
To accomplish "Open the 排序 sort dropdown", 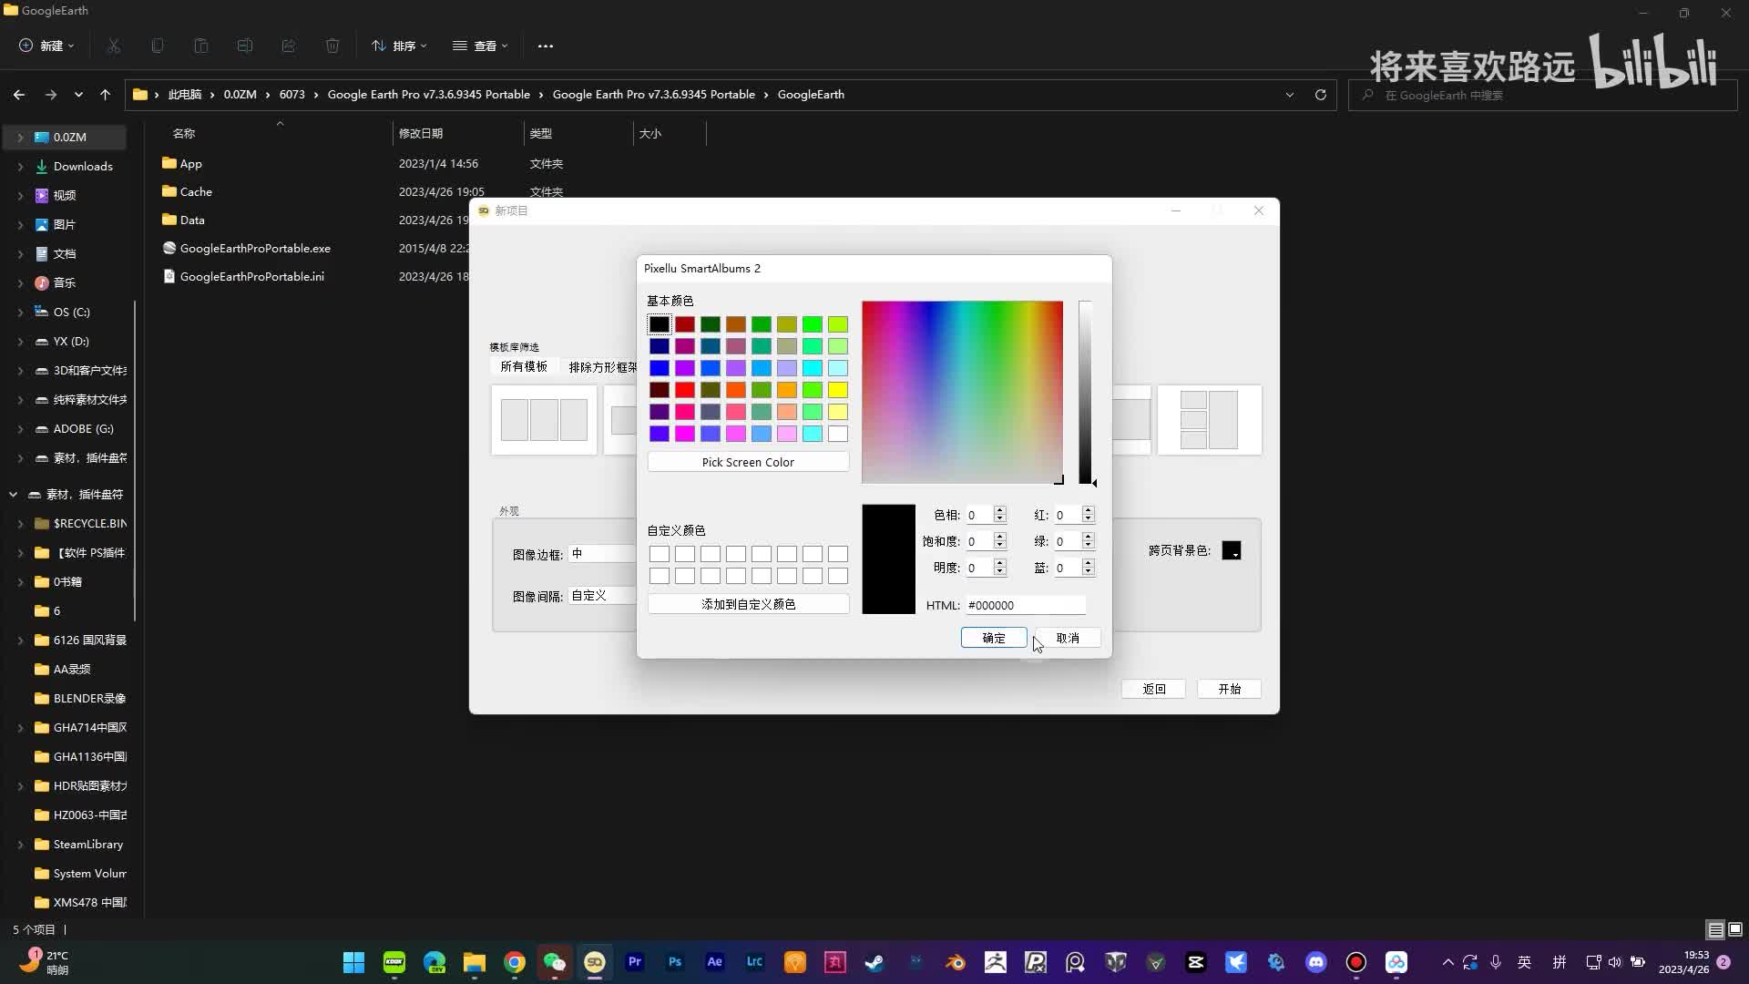I will tap(399, 46).
